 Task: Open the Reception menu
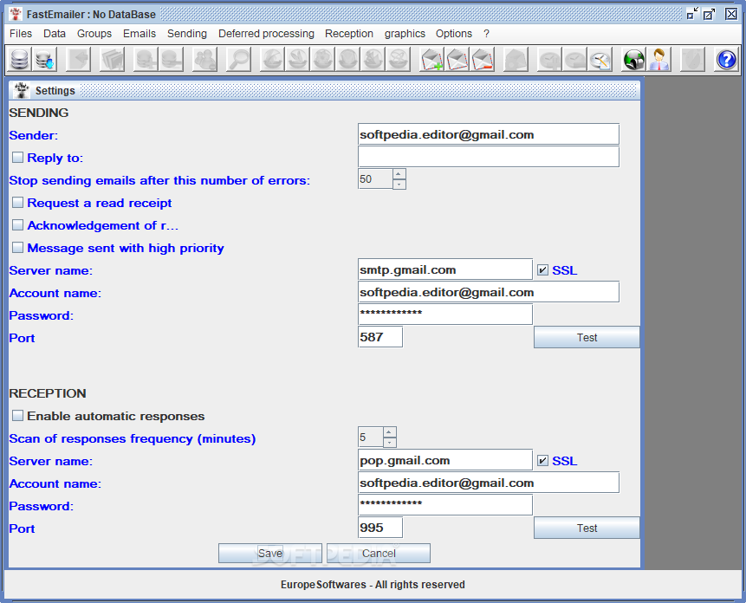(348, 34)
